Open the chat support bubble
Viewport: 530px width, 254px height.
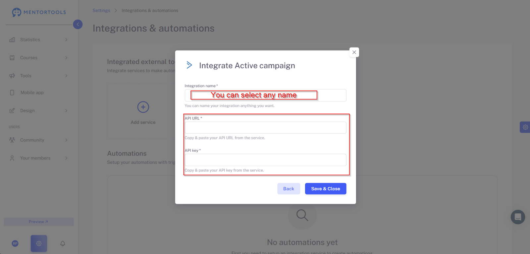click(x=518, y=217)
